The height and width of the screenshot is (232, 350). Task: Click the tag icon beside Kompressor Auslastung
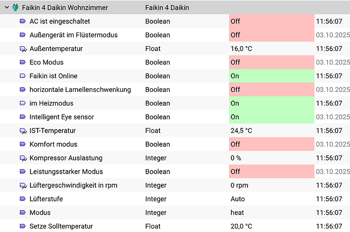click(x=22, y=158)
